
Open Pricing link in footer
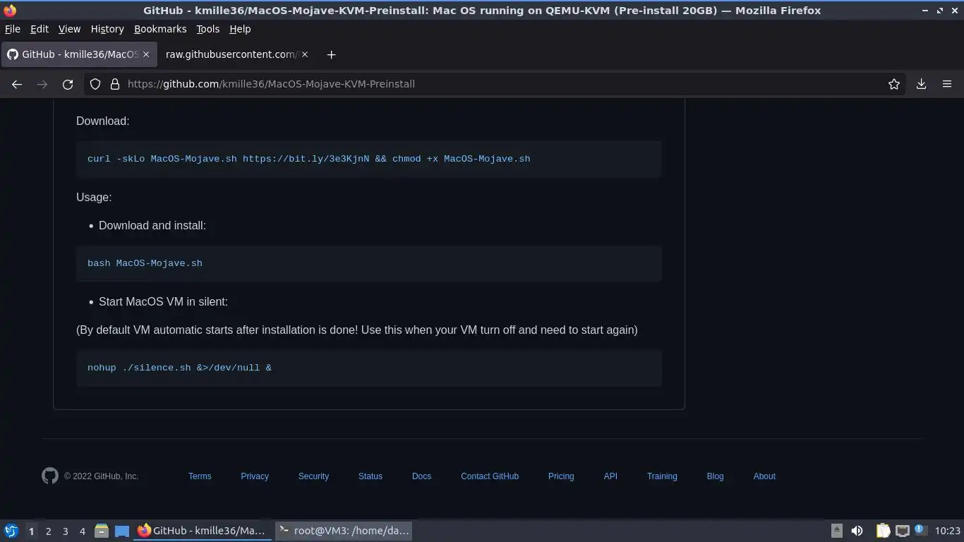[561, 476]
